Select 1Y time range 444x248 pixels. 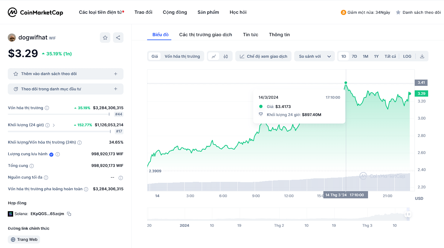[x=376, y=56]
